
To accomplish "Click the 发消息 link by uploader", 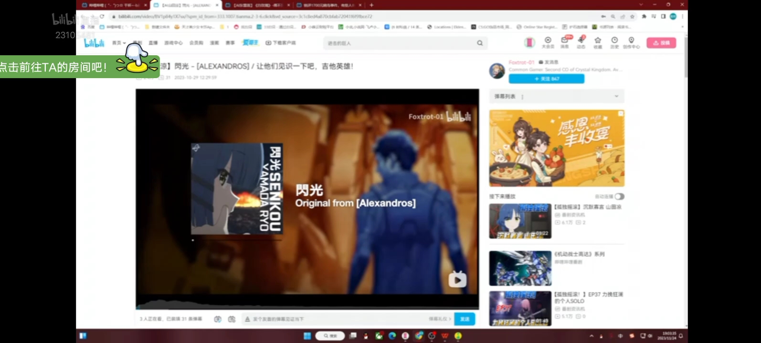I will (549, 62).
